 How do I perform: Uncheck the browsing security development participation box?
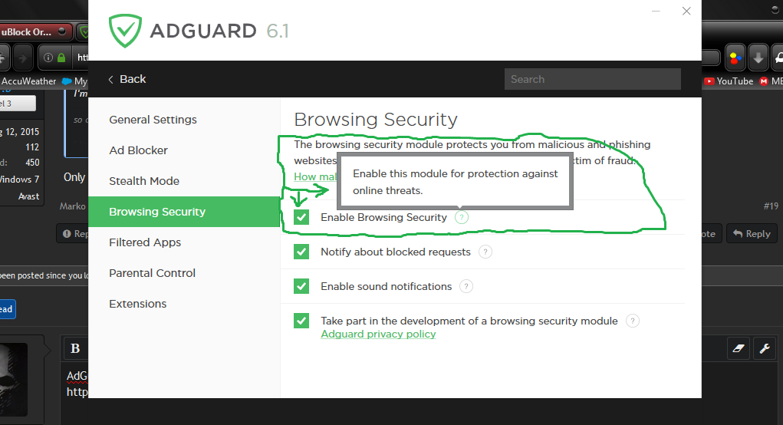(x=301, y=321)
